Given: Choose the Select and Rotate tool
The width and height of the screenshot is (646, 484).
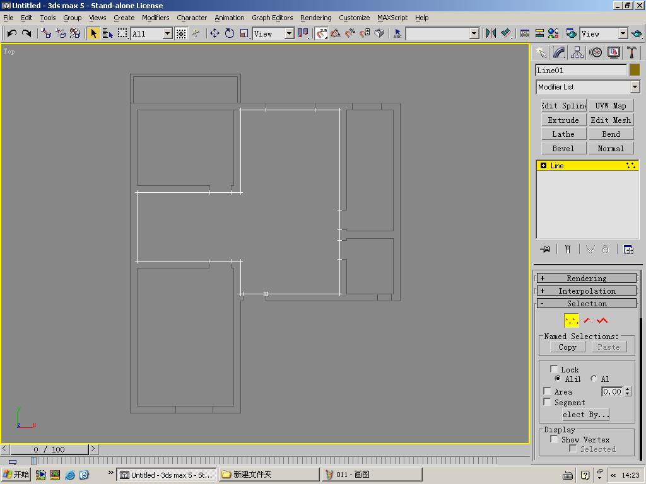Looking at the screenshot, I should [x=230, y=33].
